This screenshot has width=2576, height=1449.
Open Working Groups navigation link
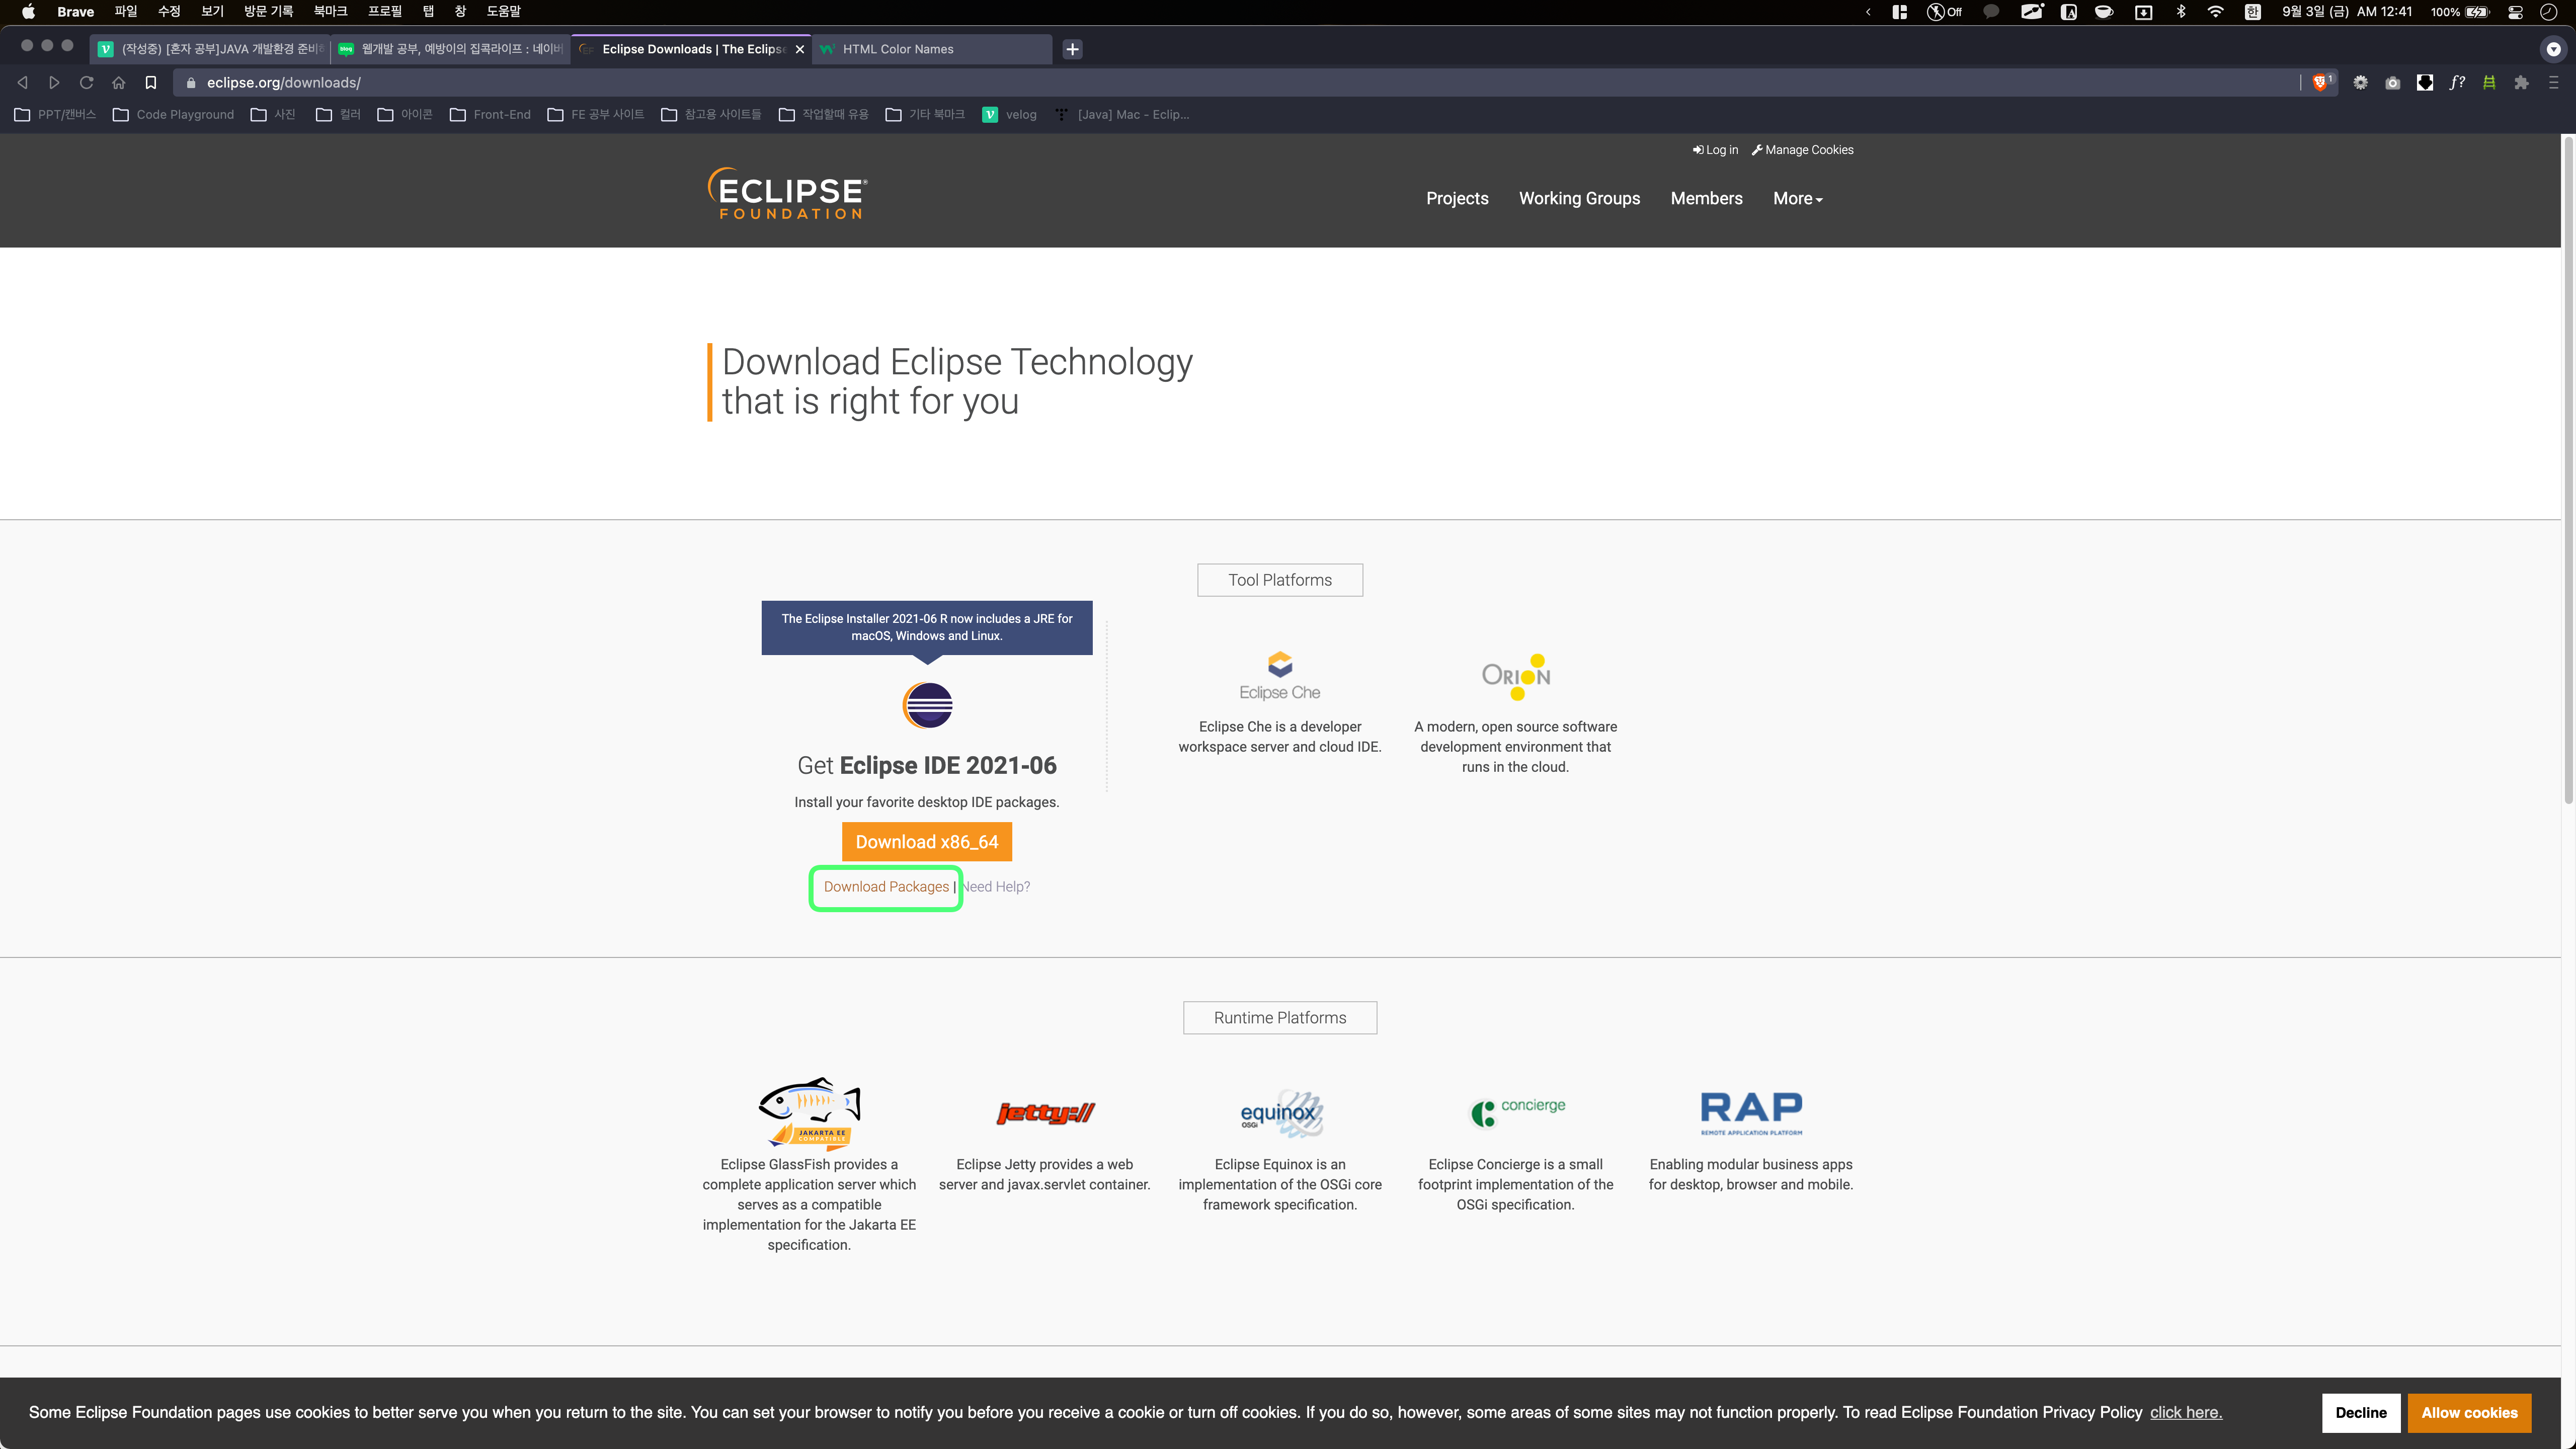[x=1579, y=198]
